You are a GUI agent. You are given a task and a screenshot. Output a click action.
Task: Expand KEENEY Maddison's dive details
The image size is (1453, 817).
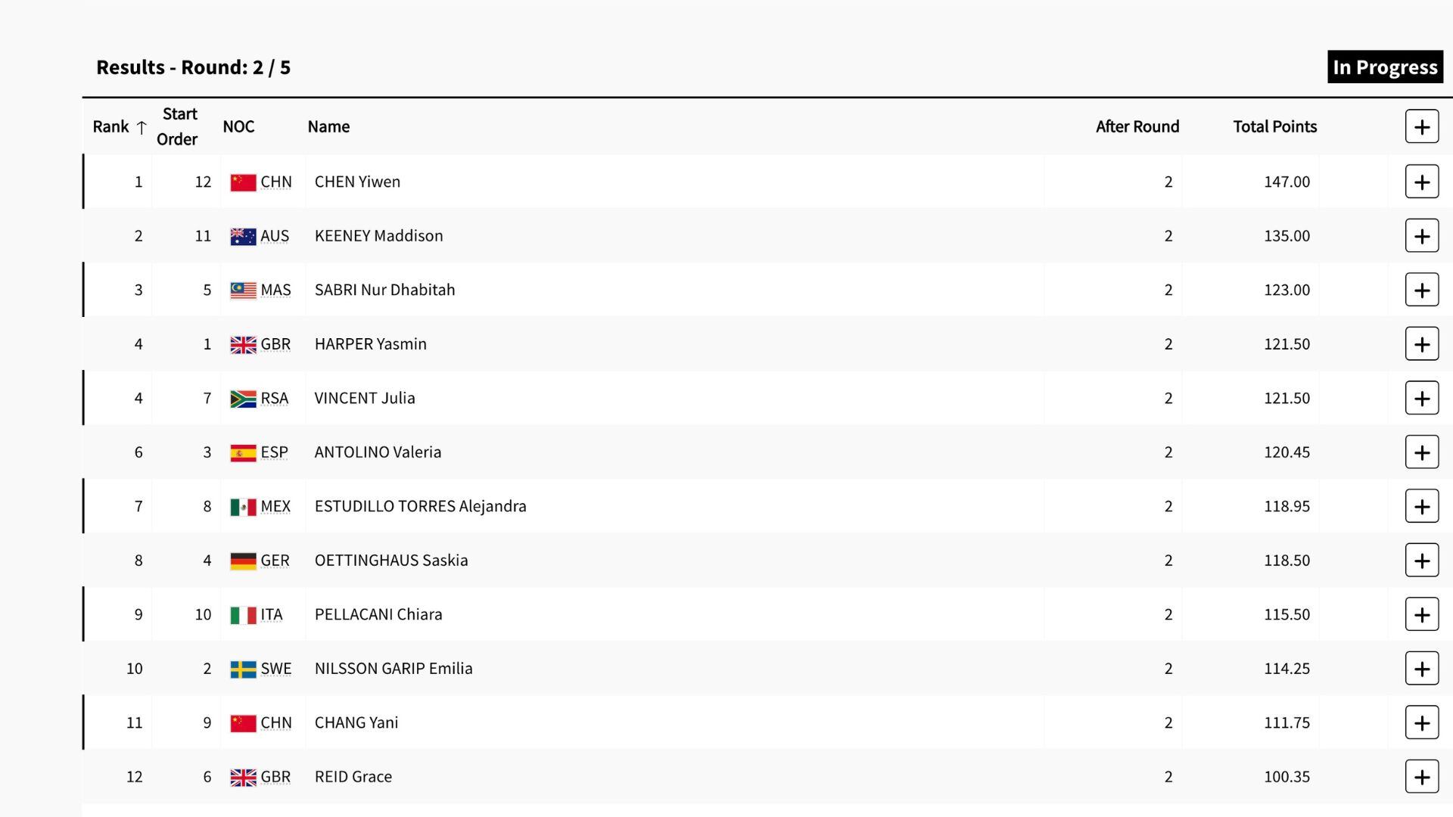click(x=1421, y=236)
